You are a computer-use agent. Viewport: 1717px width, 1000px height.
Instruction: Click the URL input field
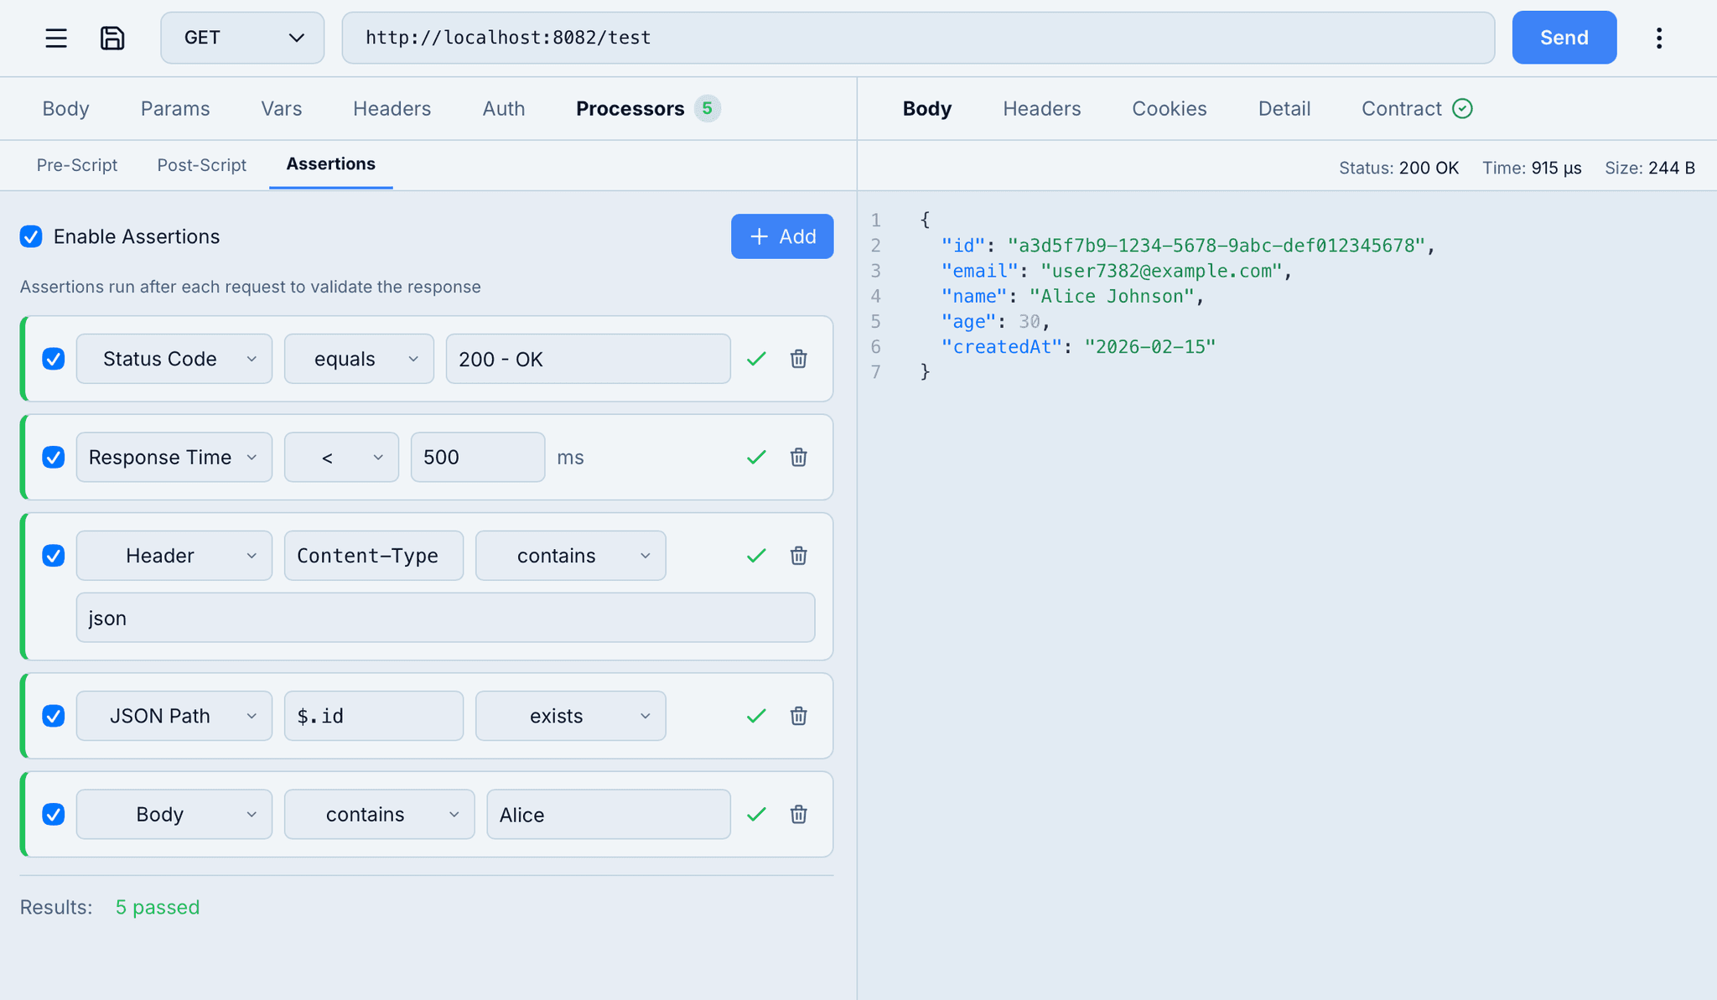click(x=917, y=38)
